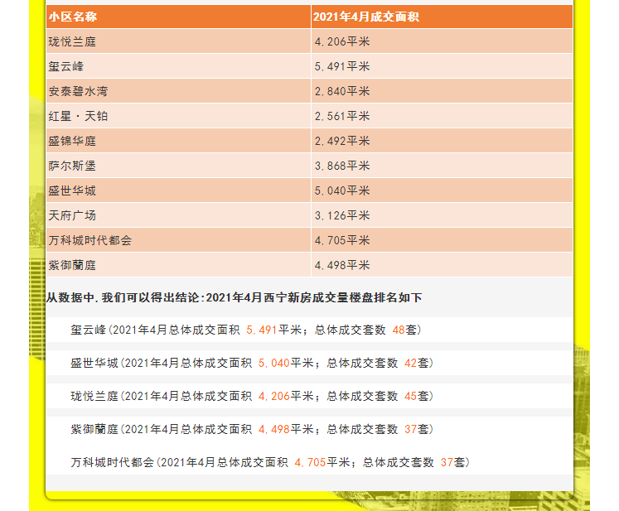This screenshot has width=619, height=511.
Task: Select the 4,206平米 table cell
Action: click(x=442, y=41)
